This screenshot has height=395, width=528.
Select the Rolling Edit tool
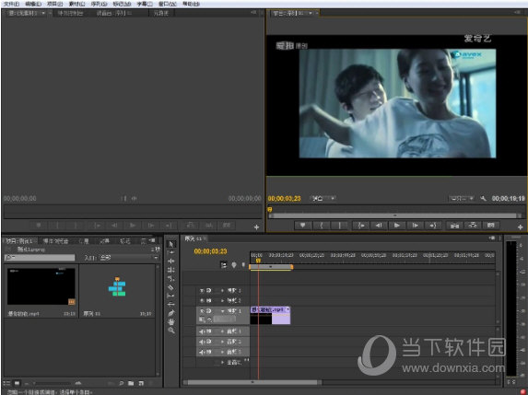(x=171, y=270)
